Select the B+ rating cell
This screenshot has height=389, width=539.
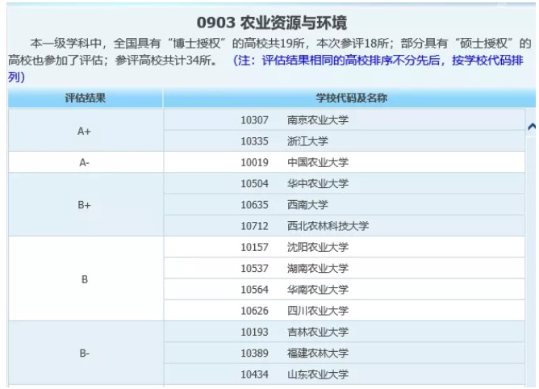pos(85,205)
